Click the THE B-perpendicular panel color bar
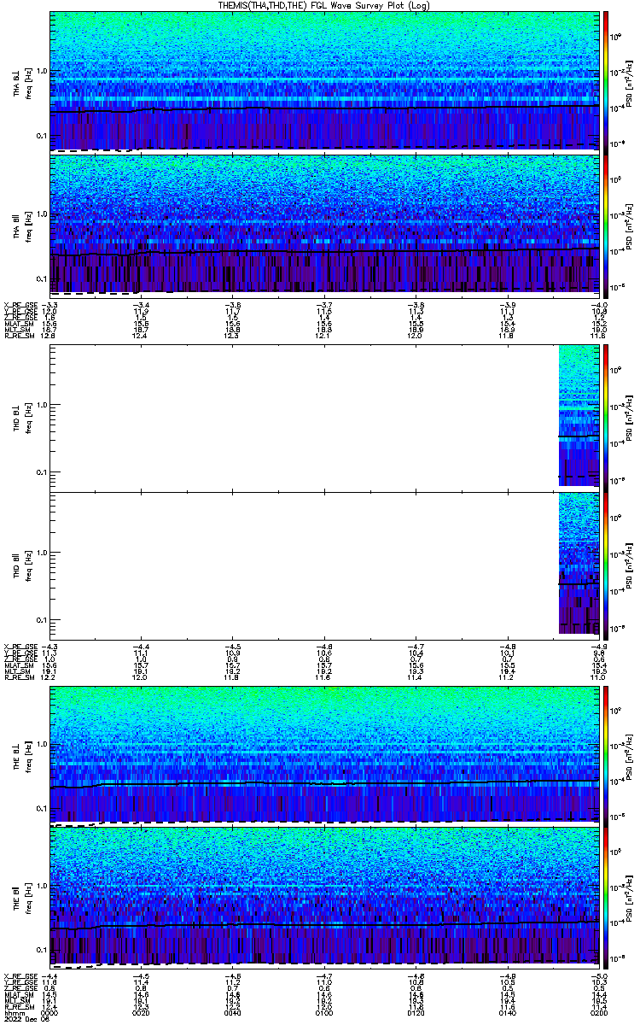Screen dimensions: 640x1025 (607, 756)
